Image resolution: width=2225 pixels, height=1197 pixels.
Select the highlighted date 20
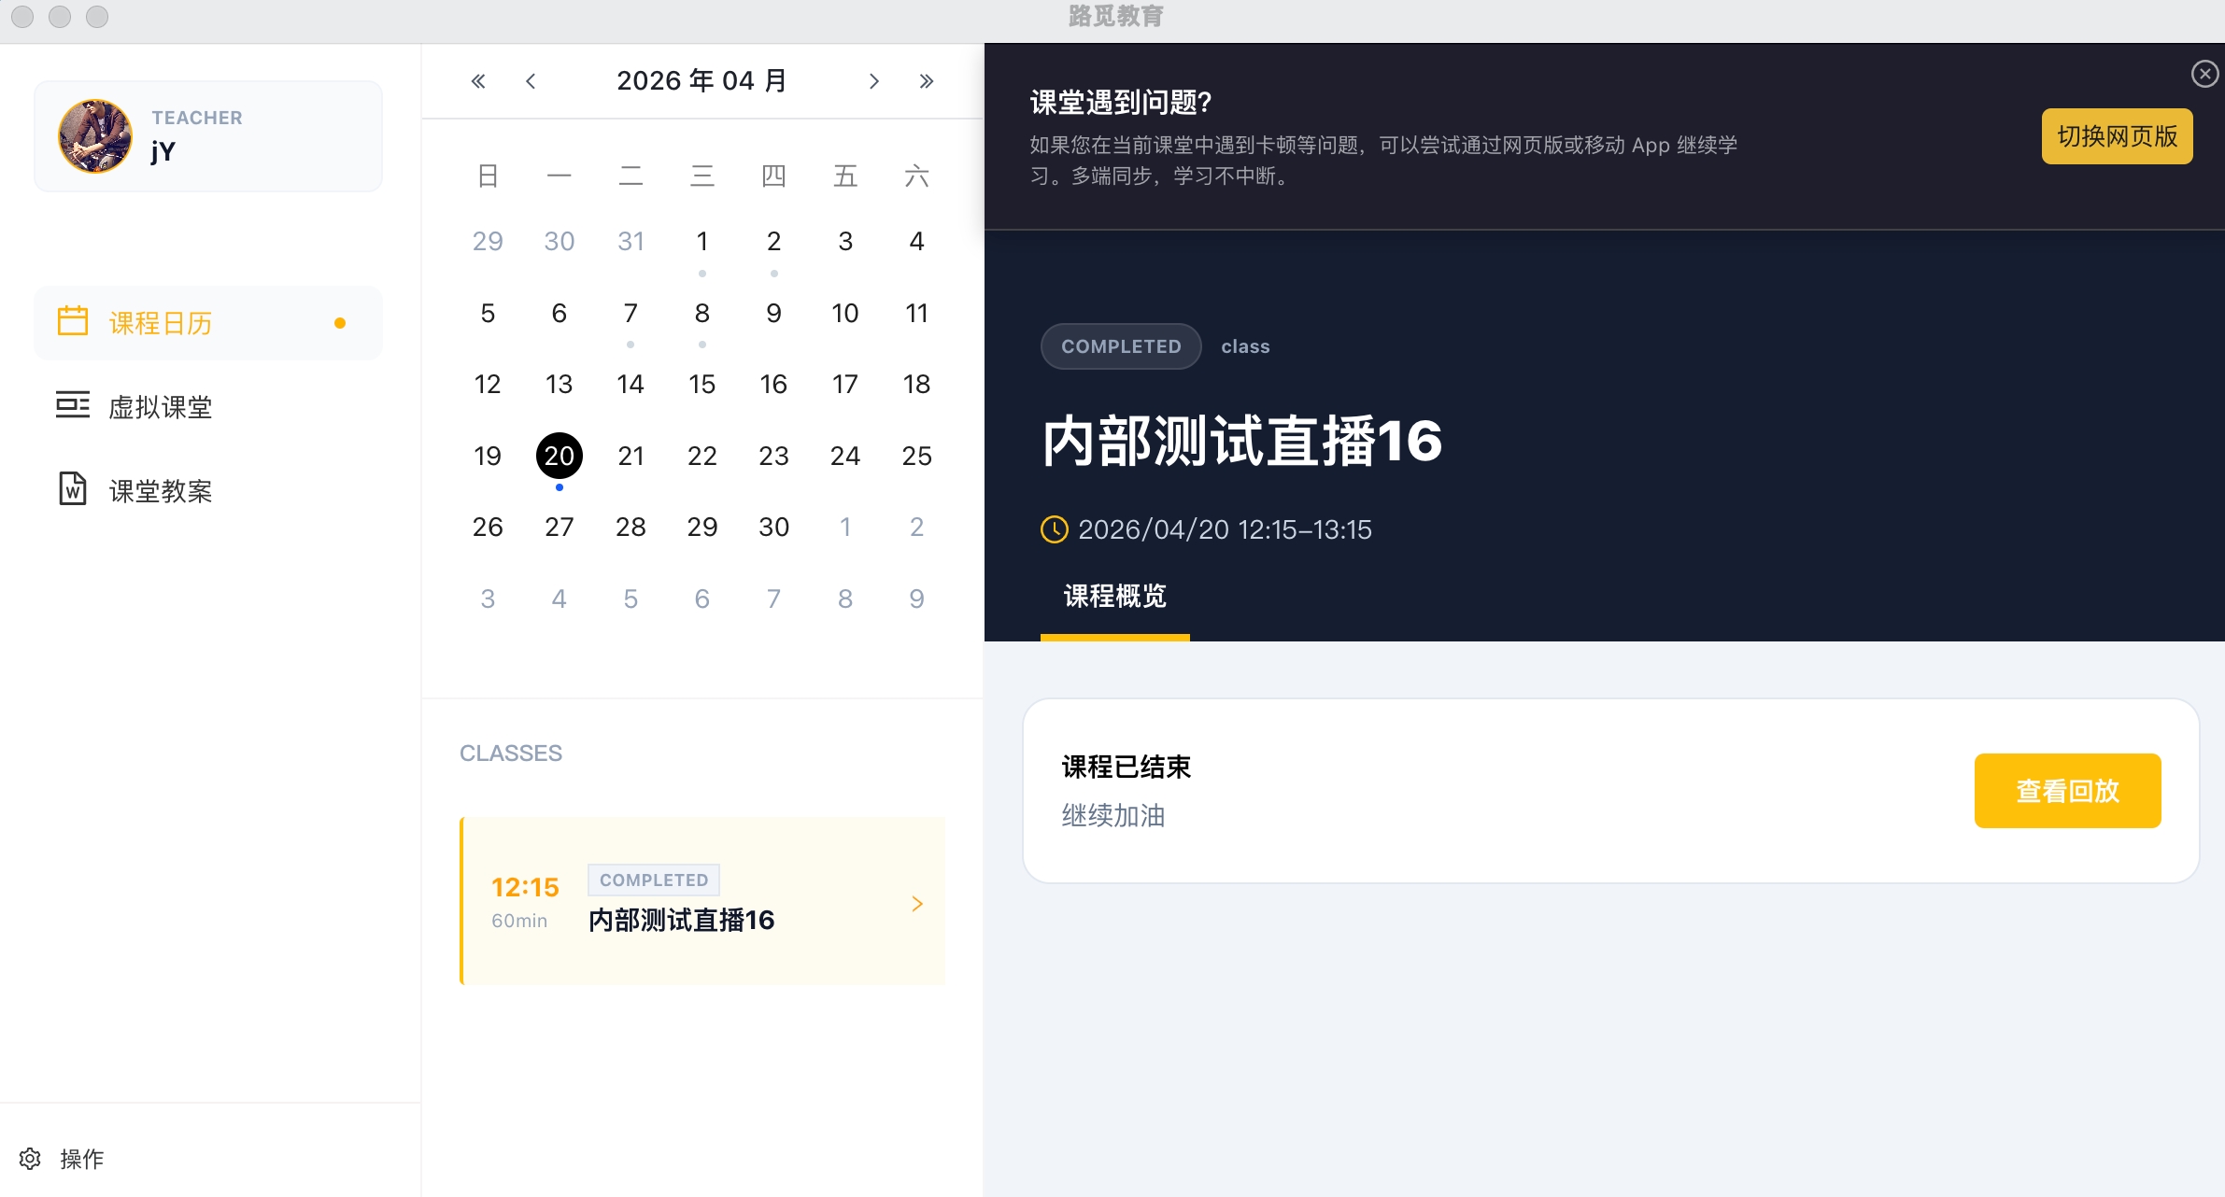point(559,456)
